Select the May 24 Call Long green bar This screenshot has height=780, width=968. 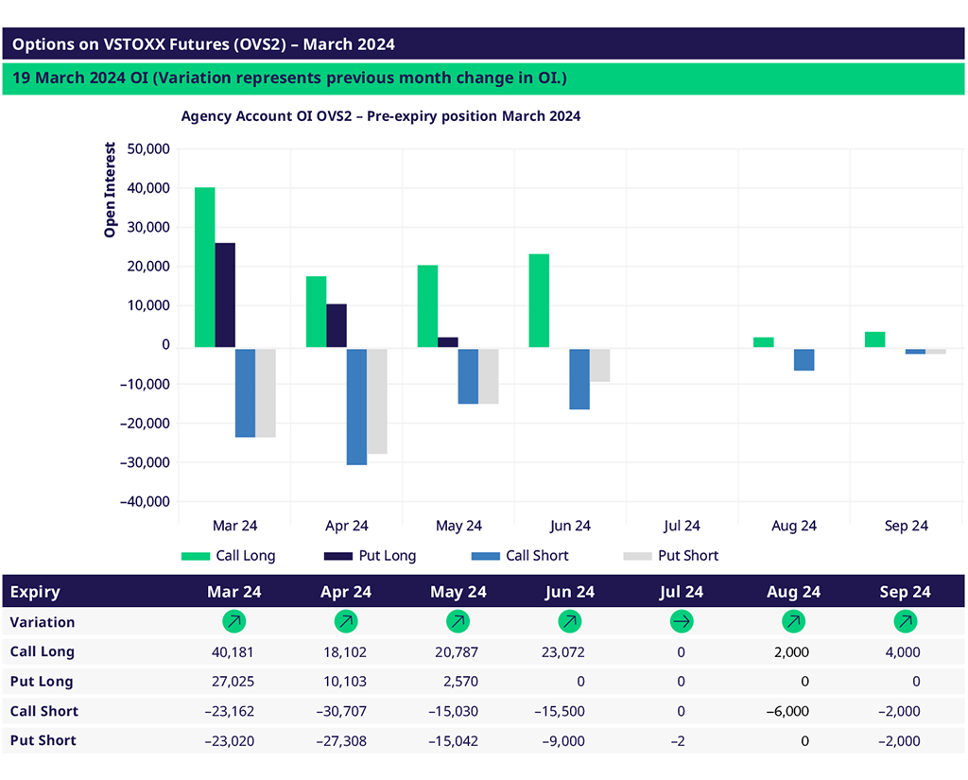(428, 306)
